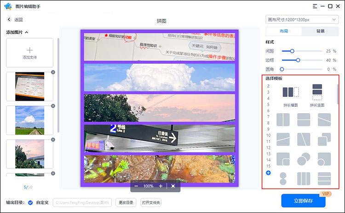This screenshot has width=345, height=213.
Task: Click the subway sign image strip in collage
Action: 160,138
